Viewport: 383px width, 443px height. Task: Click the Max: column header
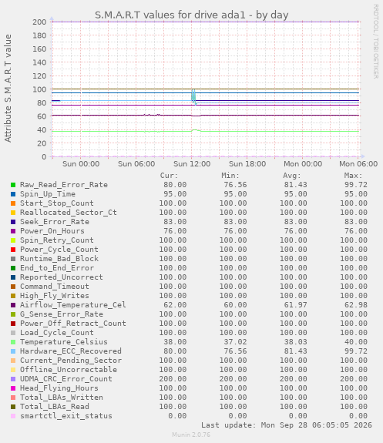[x=353, y=176]
